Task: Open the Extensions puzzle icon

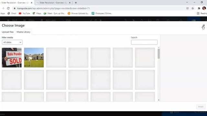Action: pyautogui.click(x=199, y=8)
